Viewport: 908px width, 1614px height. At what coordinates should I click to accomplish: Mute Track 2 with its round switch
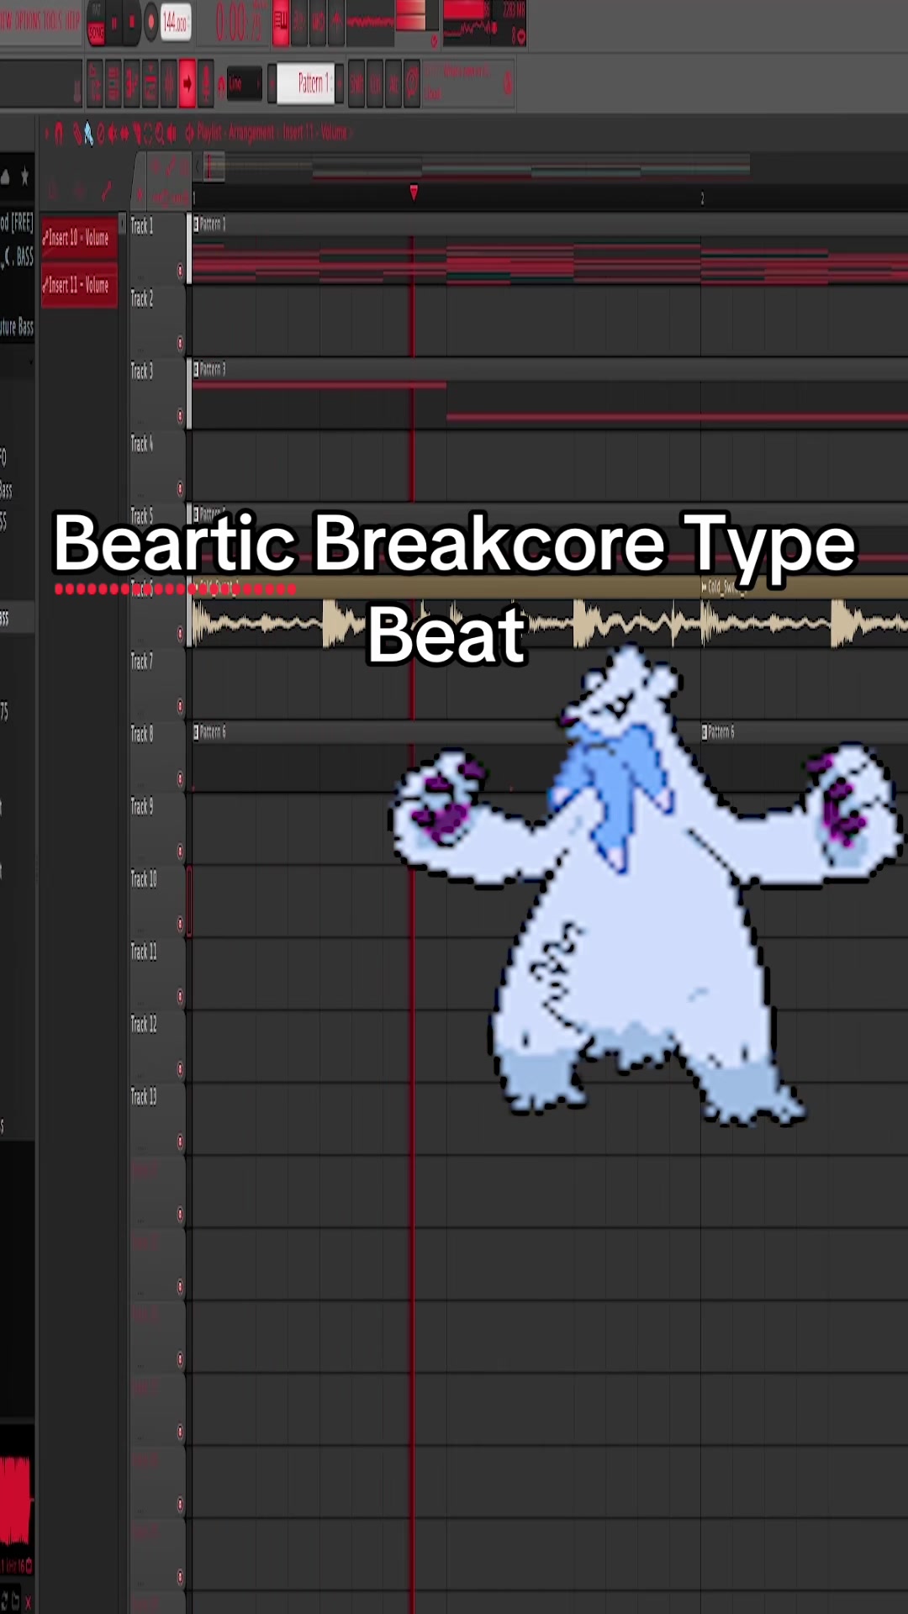click(x=180, y=343)
